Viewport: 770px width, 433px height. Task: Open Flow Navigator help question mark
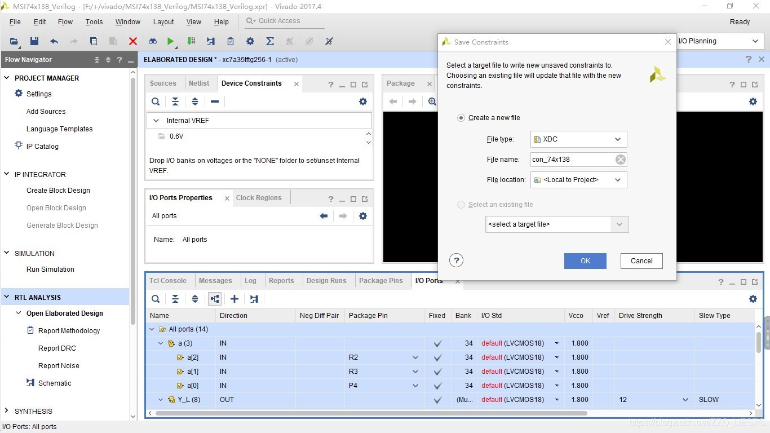point(120,60)
